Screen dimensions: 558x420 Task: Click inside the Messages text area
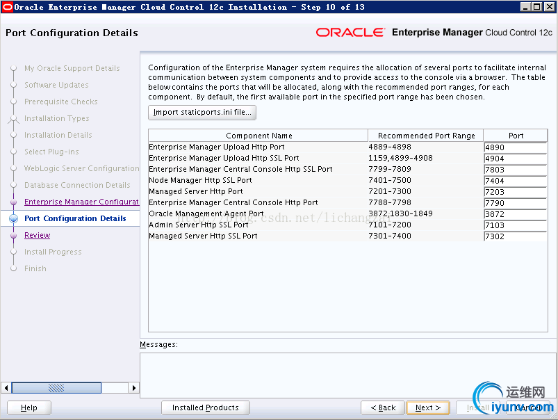pos(347,375)
